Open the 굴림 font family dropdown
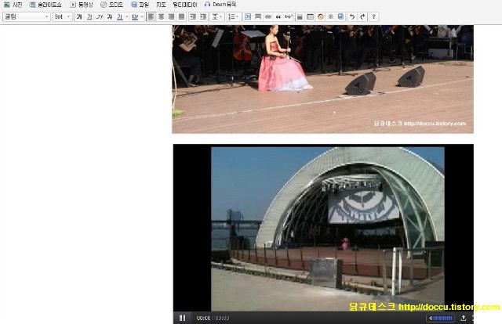 click(26, 16)
